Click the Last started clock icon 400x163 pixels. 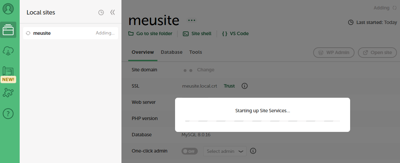(351, 22)
